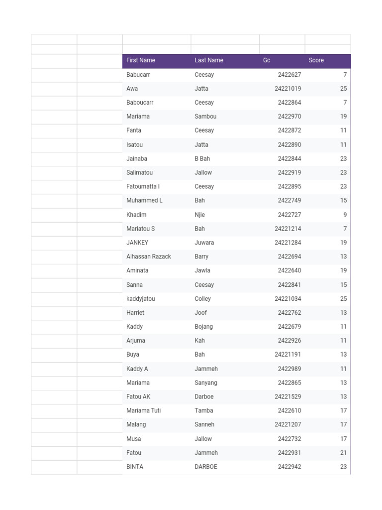The image size is (382, 510).
Task: Select the kaddyjatou cell
Action: coord(157,299)
